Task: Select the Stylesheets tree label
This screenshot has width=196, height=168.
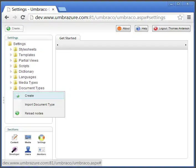Action: point(28,49)
